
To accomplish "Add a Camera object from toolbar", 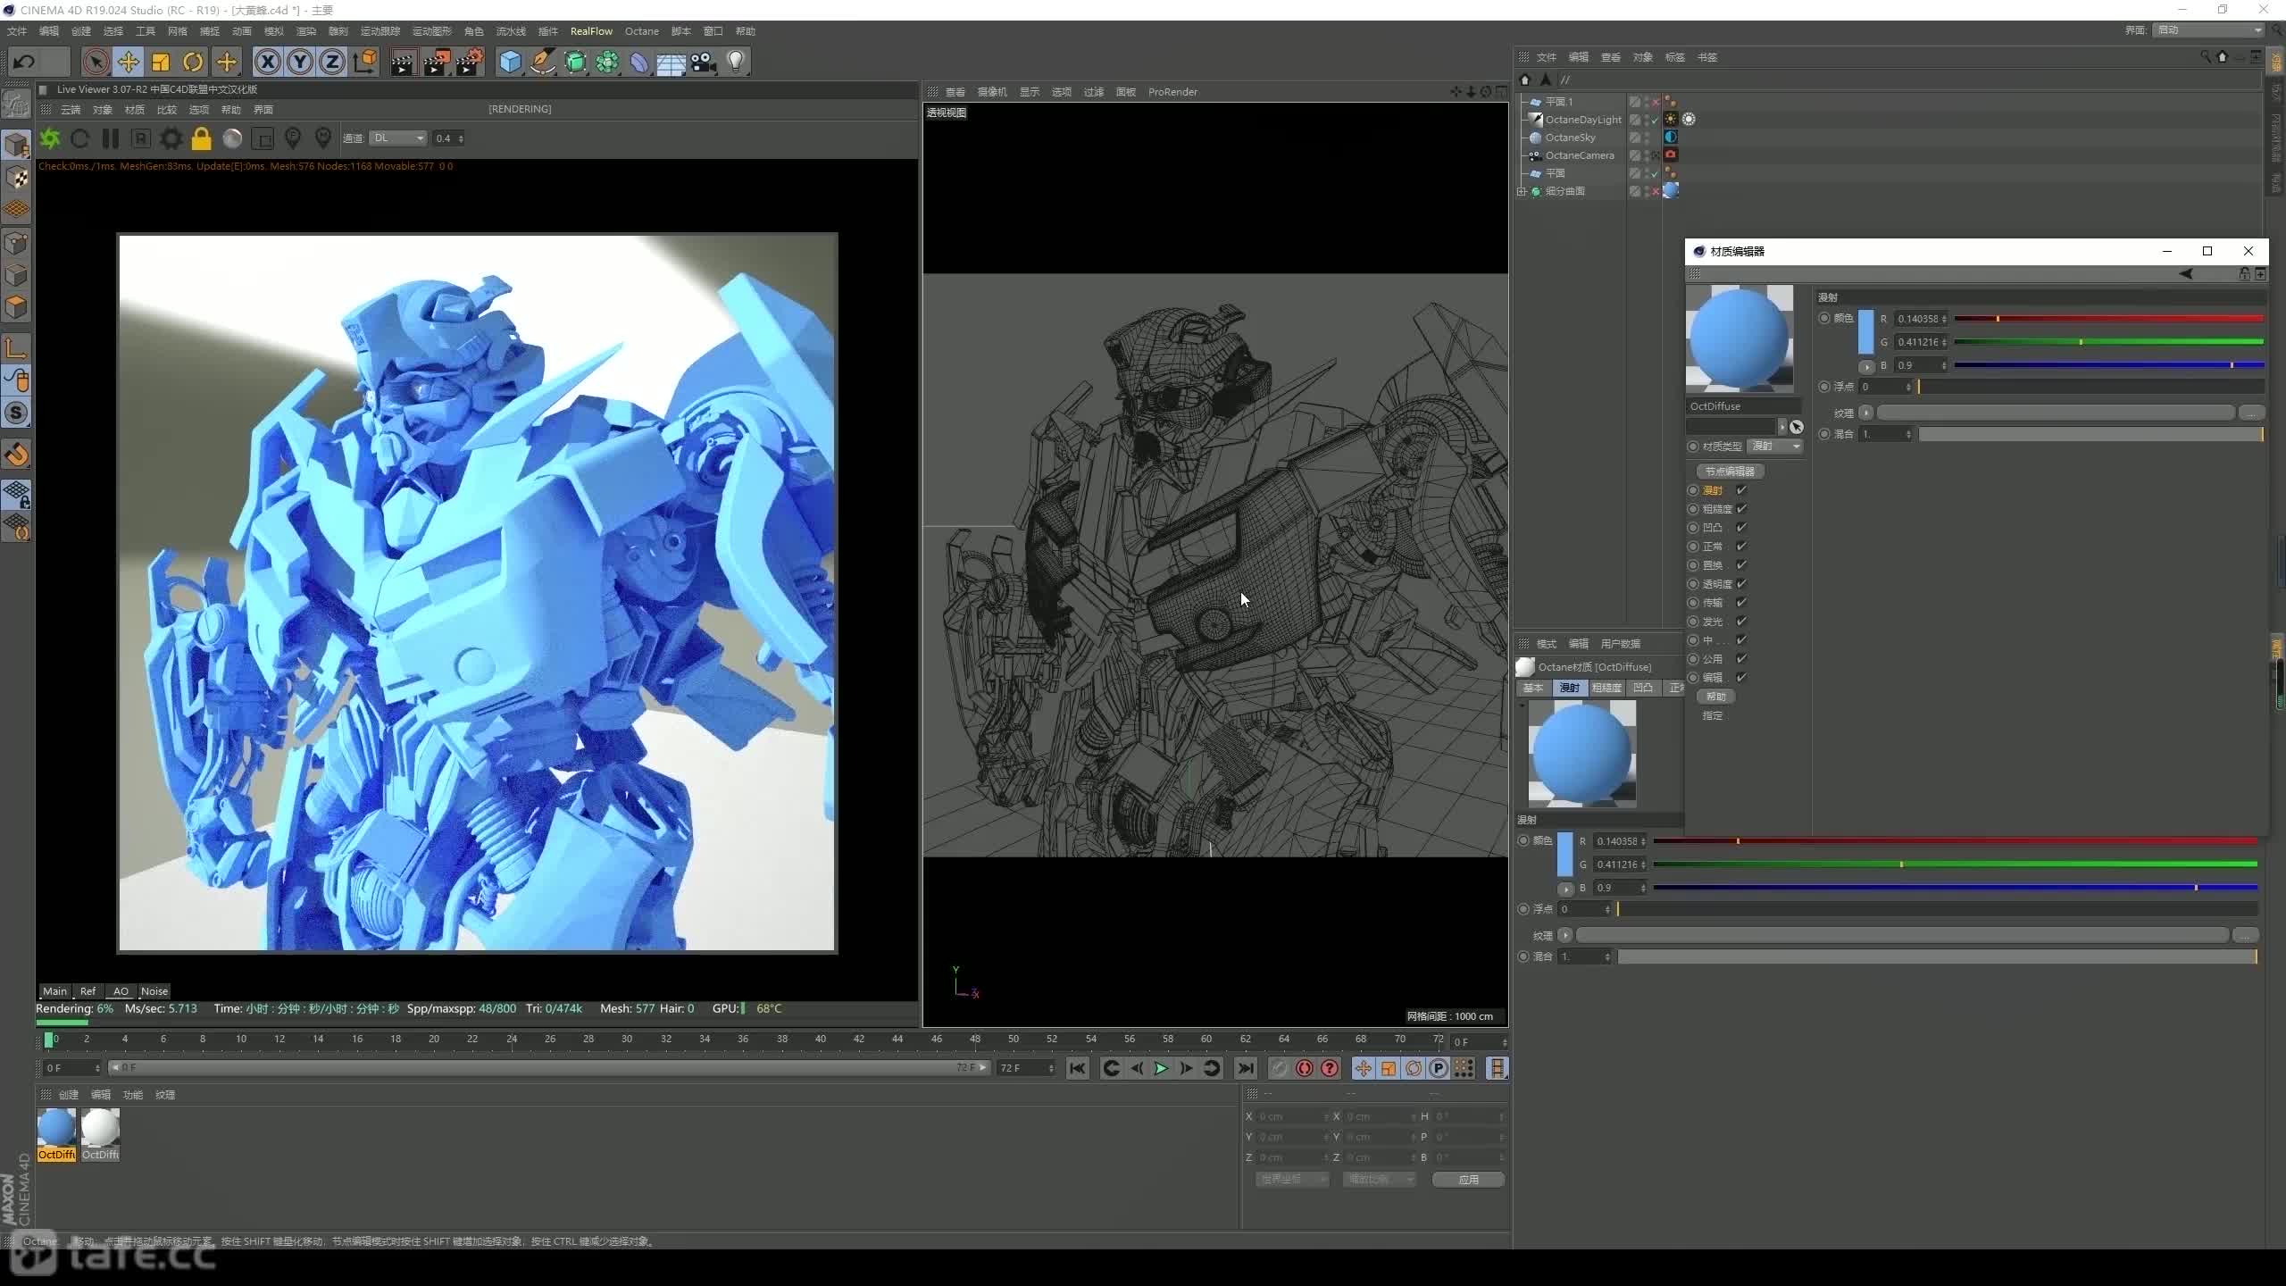I will [704, 62].
